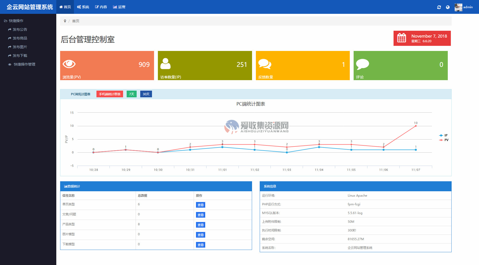This screenshot has width=479, height=265.
Task: Switch to 手机端统计图表 tab
Action: pos(110,94)
